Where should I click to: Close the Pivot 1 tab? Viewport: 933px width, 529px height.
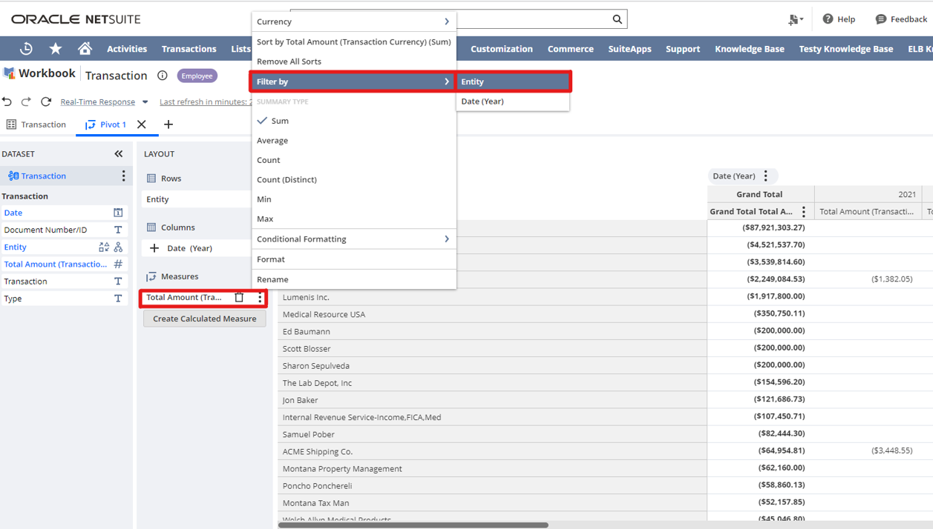click(x=142, y=124)
